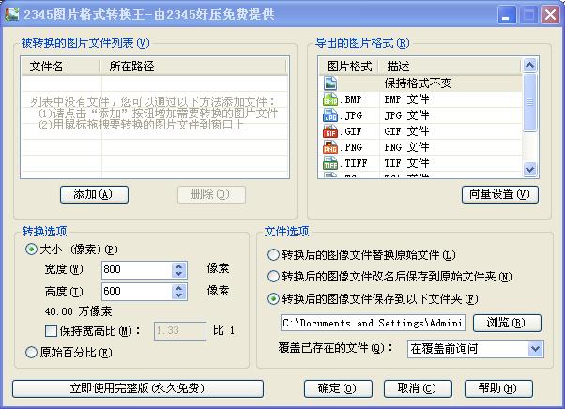This screenshot has height=409, width=565.
Task: Select the BMP format icon
Action: [330, 99]
